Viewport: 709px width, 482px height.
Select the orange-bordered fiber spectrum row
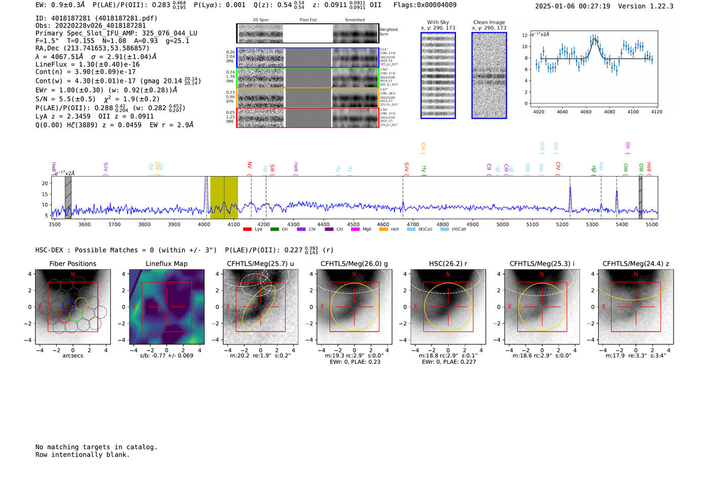tap(308, 98)
